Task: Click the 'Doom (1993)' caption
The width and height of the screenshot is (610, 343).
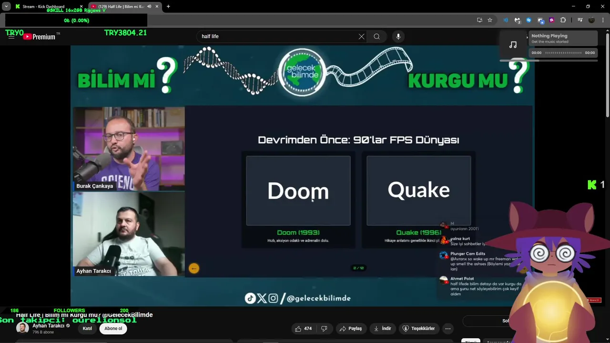Action: point(298,232)
